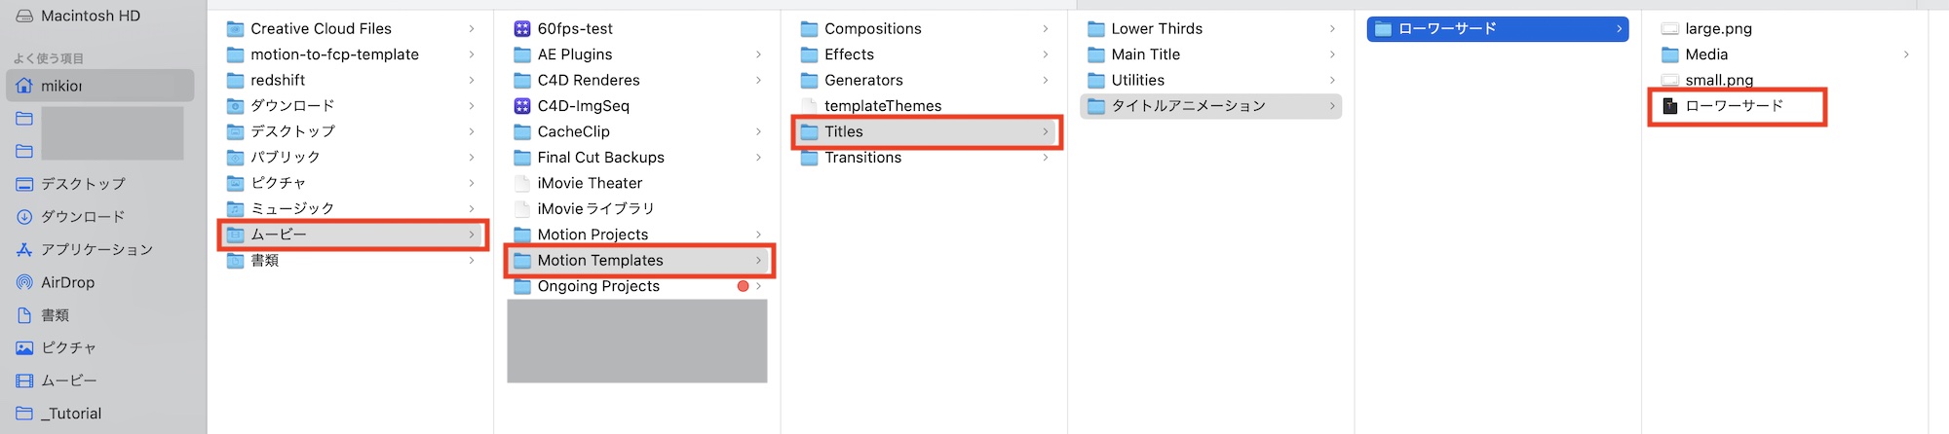Image resolution: width=1949 pixels, height=434 pixels.
Task: Click the red tag on Ongoing Projects
Action: click(x=744, y=286)
